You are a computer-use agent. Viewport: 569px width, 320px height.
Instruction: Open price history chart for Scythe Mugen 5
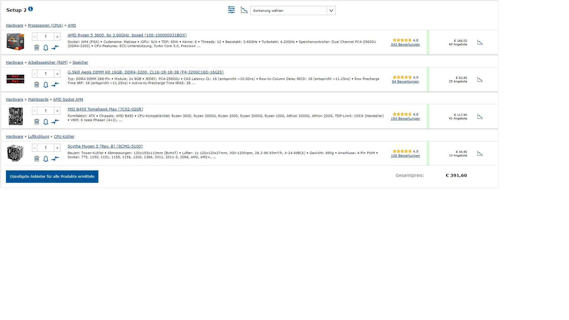[480, 153]
